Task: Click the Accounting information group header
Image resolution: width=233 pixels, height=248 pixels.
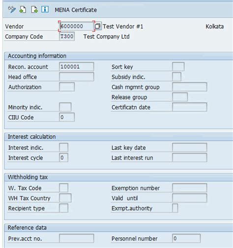Action: (37, 56)
